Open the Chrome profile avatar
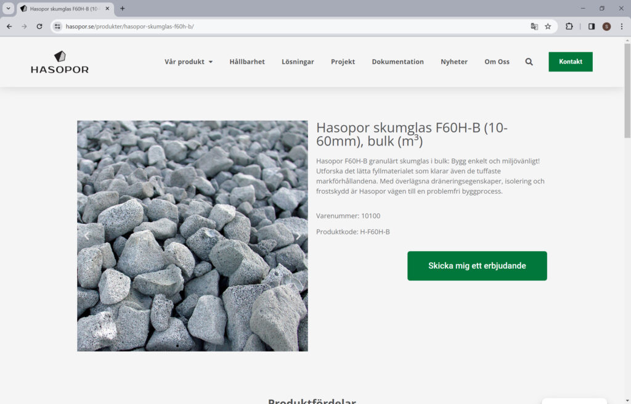Viewport: 631px width, 404px height. pyautogui.click(x=606, y=27)
